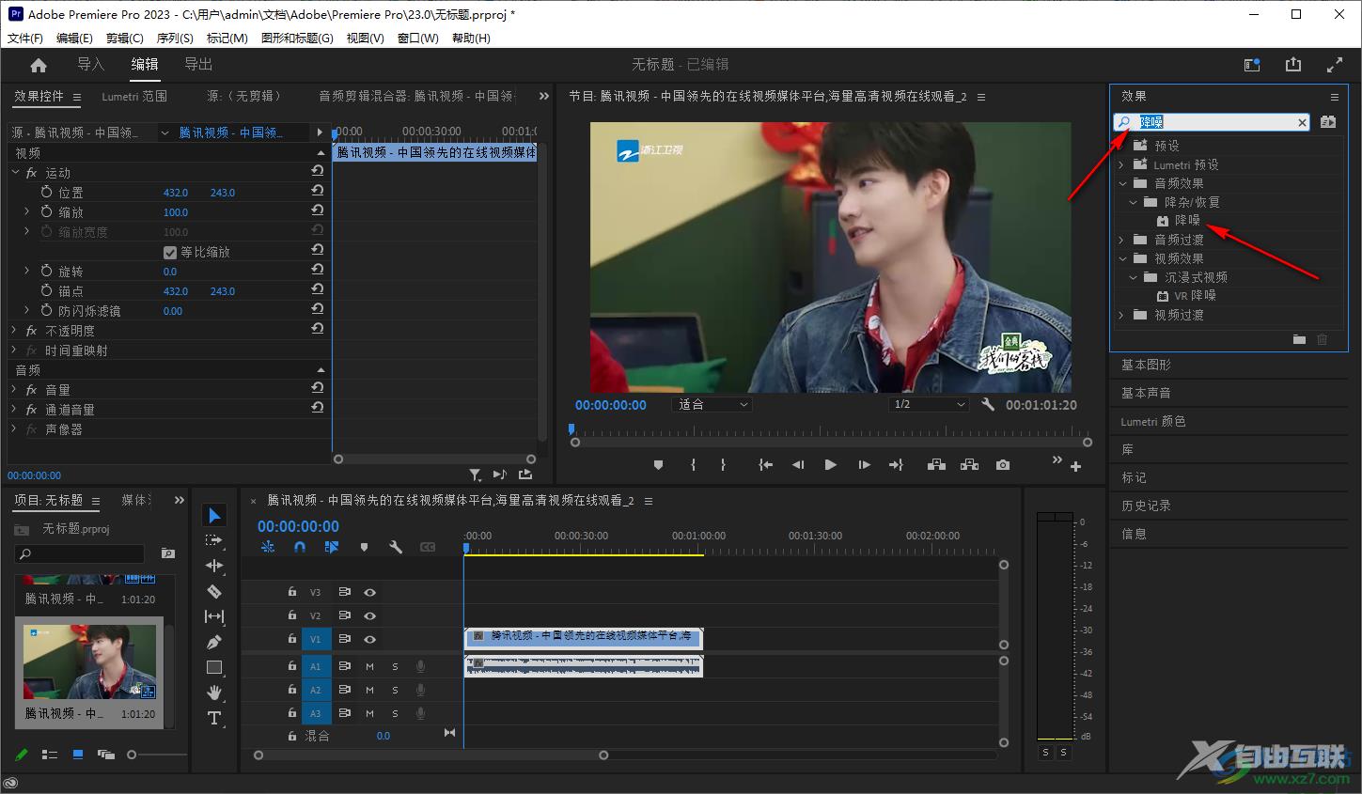The height and width of the screenshot is (794, 1362).
Task: Expand the 预设 effects folder
Action: (x=1121, y=146)
